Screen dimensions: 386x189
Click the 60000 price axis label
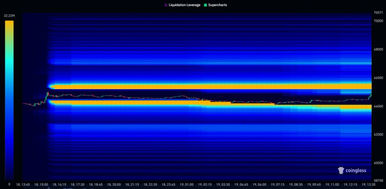pos(378,163)
